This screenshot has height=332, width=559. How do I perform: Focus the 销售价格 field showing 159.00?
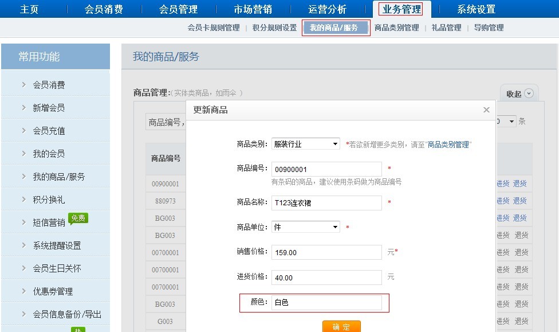pyautogui.click(x=326, y=252)
